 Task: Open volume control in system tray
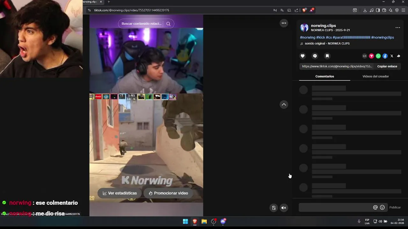tap(380, 221)
